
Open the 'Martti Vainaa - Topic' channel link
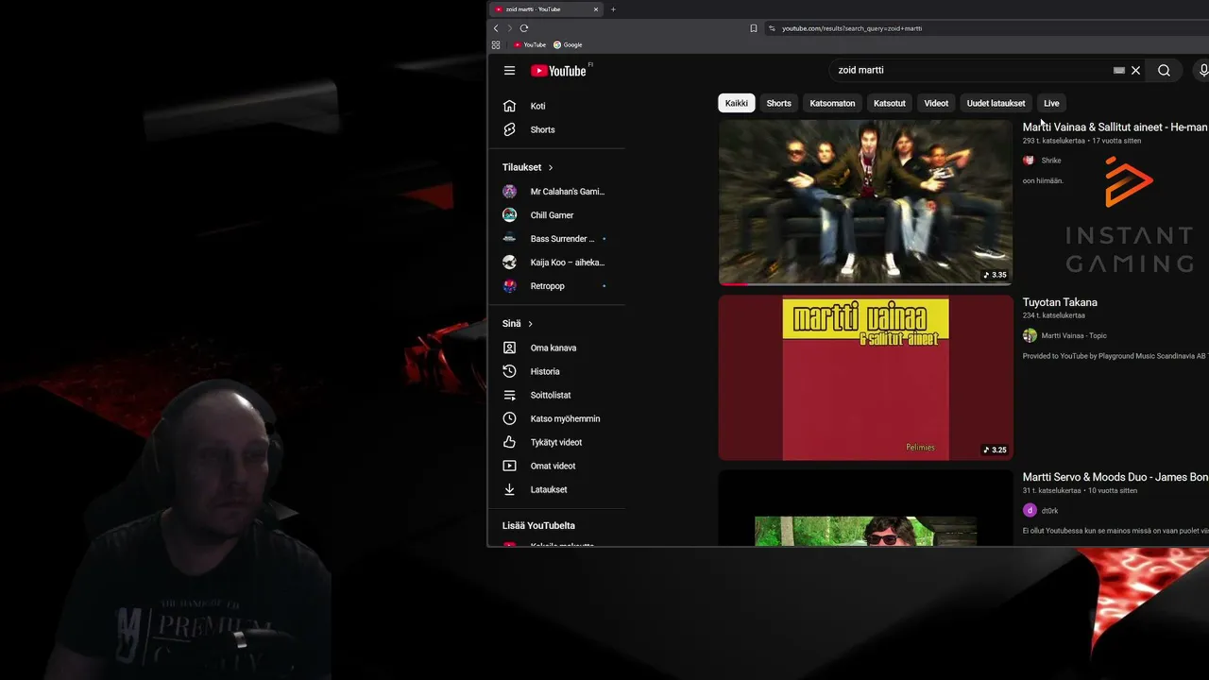point(1074,335)
